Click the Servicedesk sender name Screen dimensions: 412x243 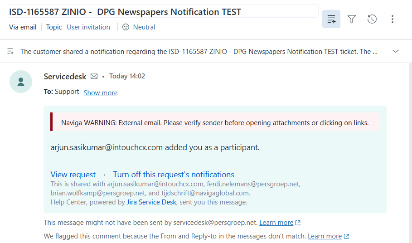[x=65, y=77]
